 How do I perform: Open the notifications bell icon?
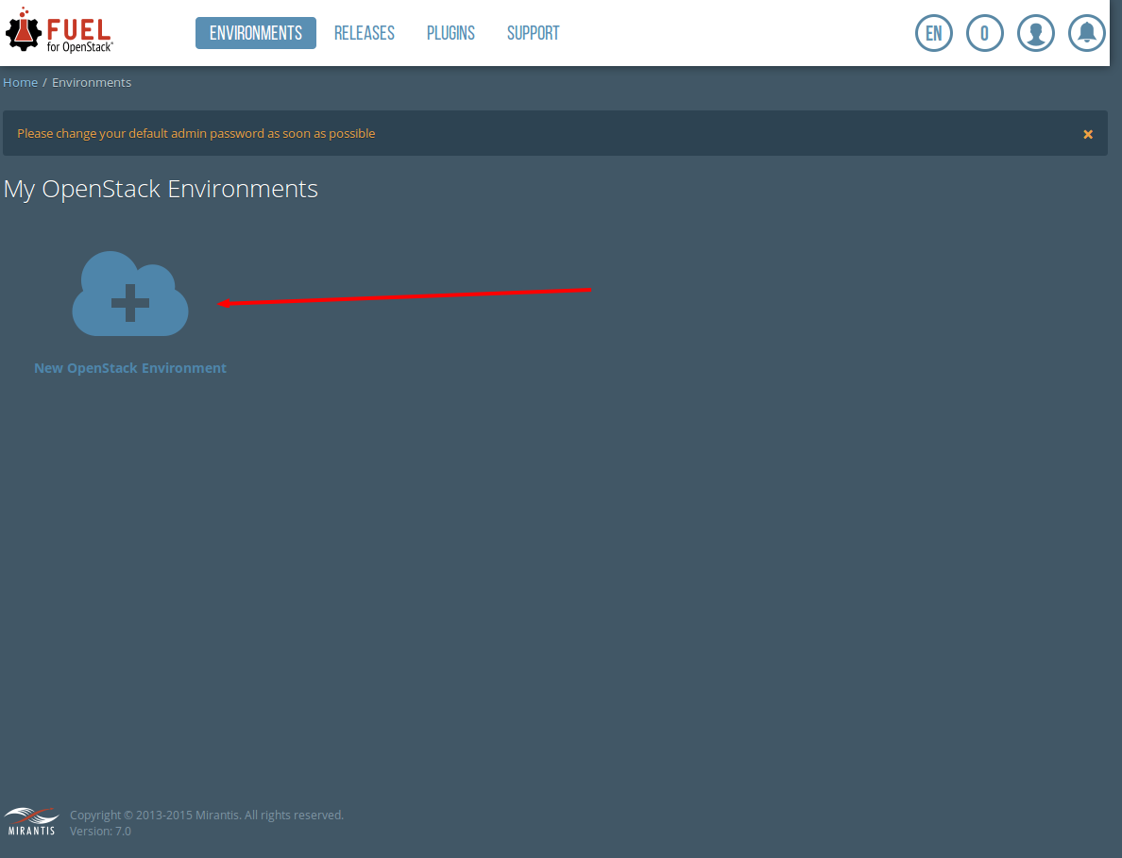1086,33
